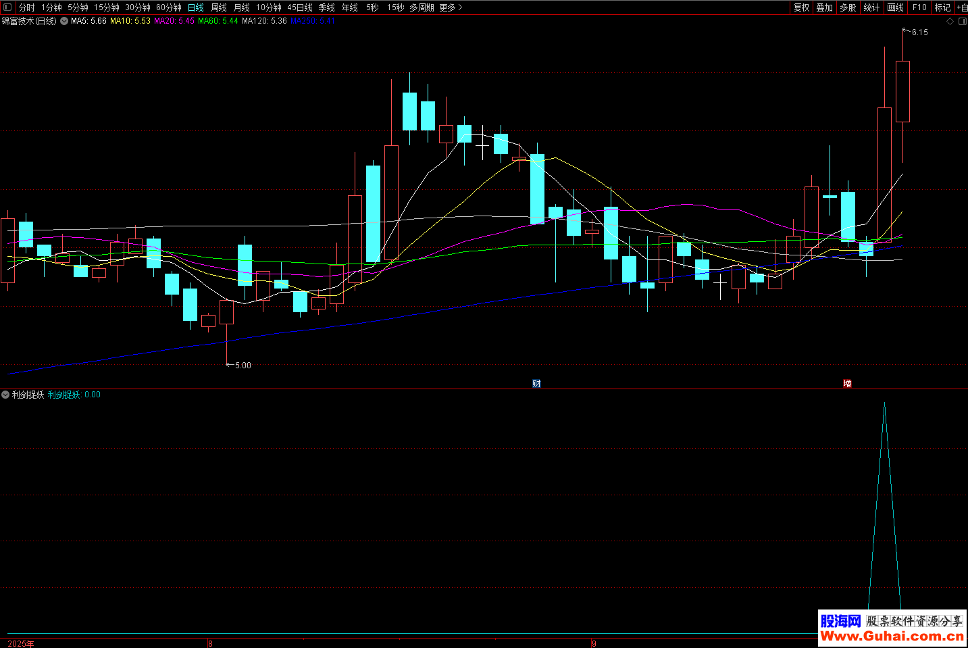
Task: Click the MA250: 5.41 label
Action: coord(312,21)
